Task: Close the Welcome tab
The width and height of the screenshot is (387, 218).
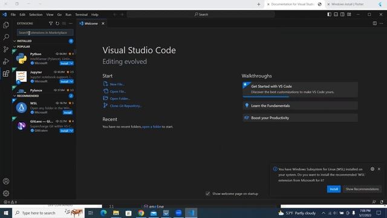Action: point(103,24)
